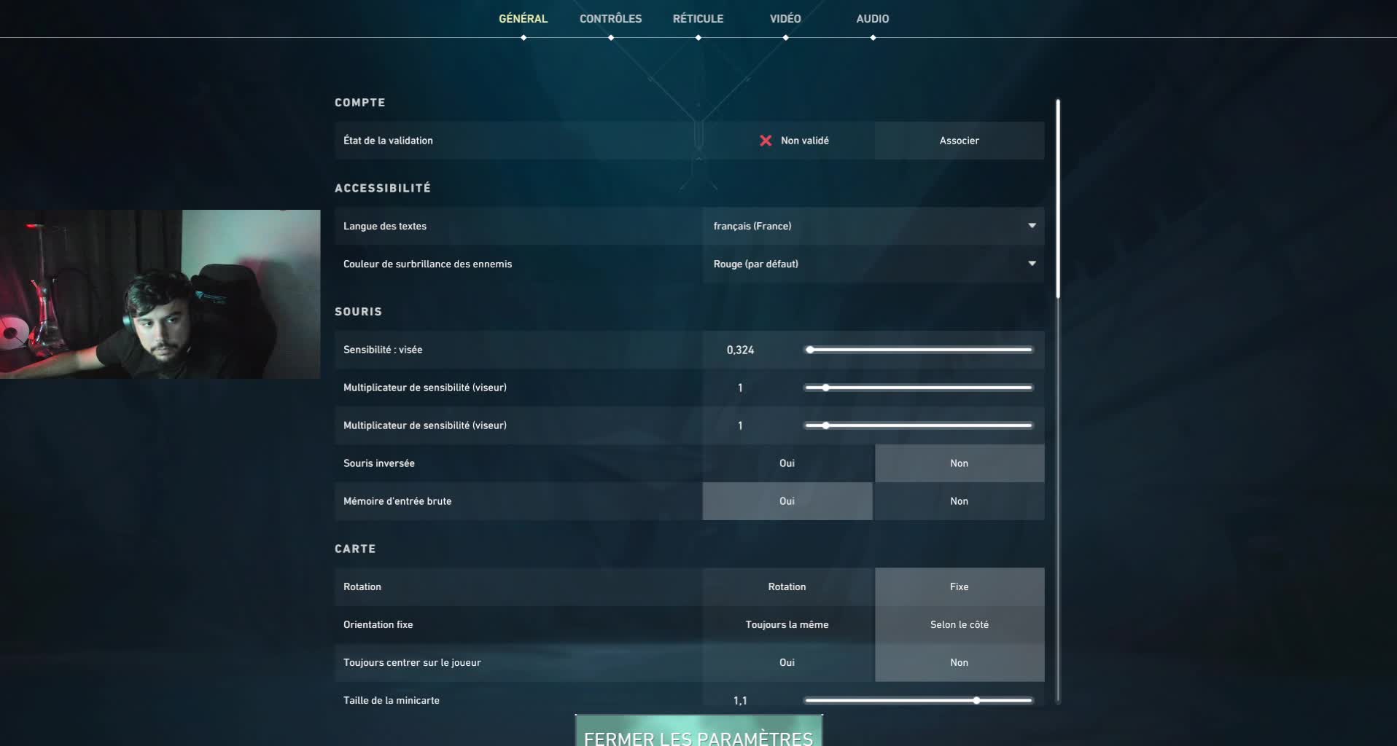1397x746 pixels.
Task: Open the enemy highlight color dropdown arrow
Action: point(1032,264)
